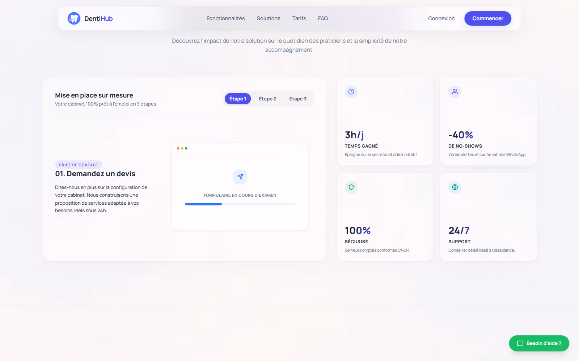The height and width of the screenshot is (361, 579).
Task: Open the Solutions nav item
Action: point(269,18)
